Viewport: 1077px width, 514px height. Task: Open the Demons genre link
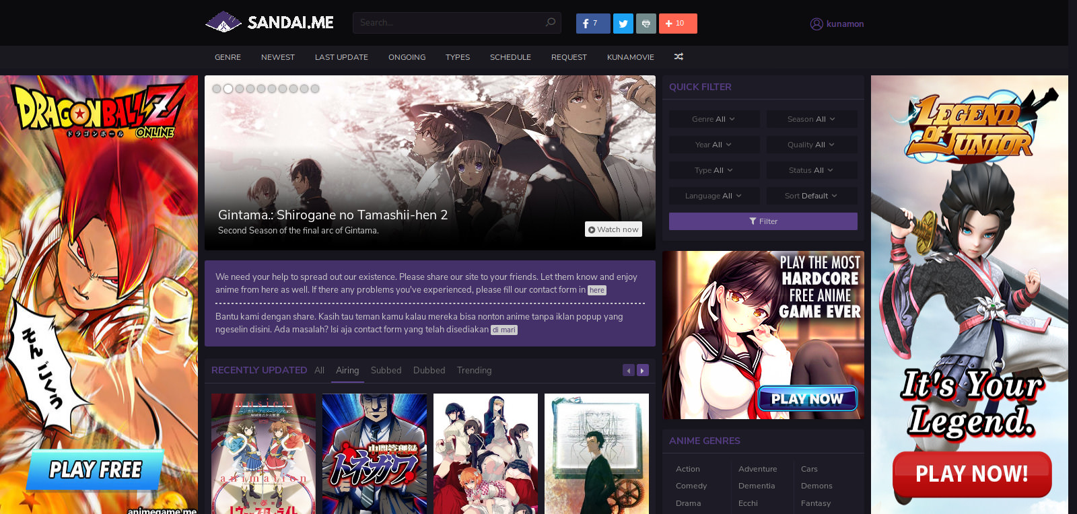tap(817, 486)
